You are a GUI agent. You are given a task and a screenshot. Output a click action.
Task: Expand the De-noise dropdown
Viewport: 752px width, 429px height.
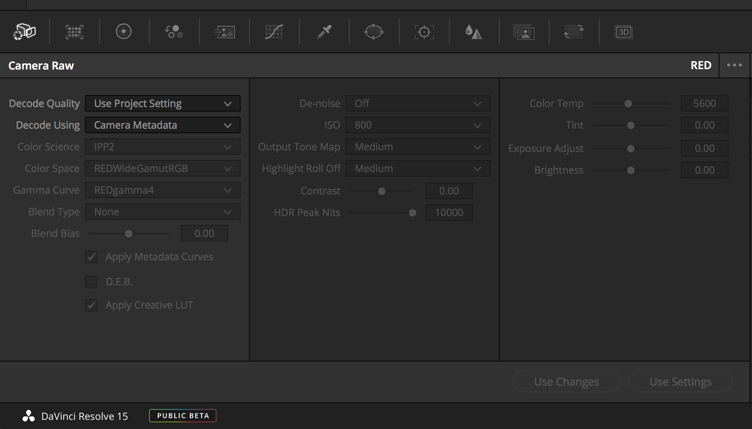(418, 103)
